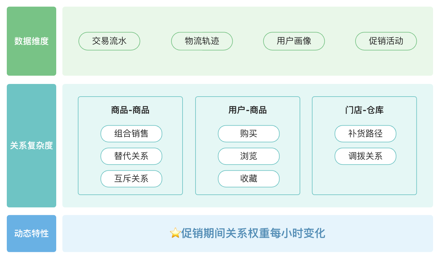Click the 商品-商品 group heading
The height and width of the screenshot is (258, 438).
[130, 110]
